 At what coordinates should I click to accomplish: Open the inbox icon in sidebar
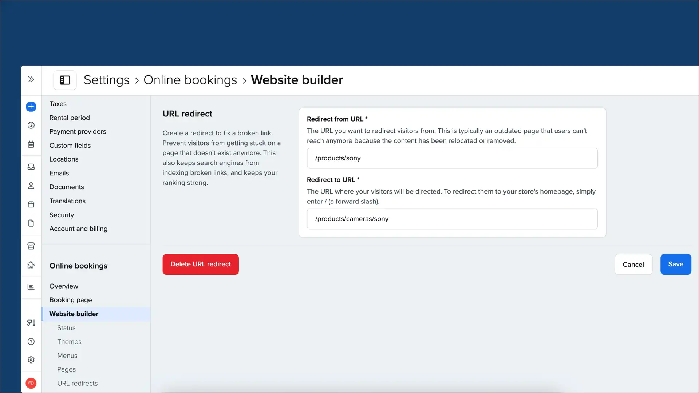tap(31, 167)
